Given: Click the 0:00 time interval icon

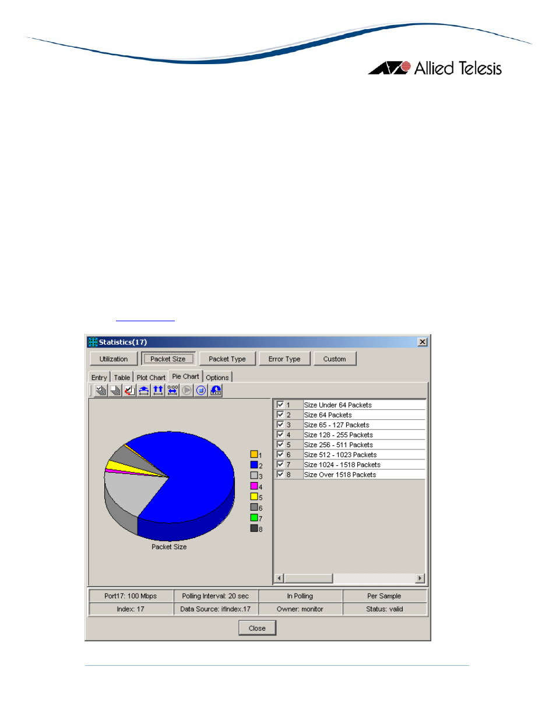Looking at the screenshot, I should coord(173,391).
